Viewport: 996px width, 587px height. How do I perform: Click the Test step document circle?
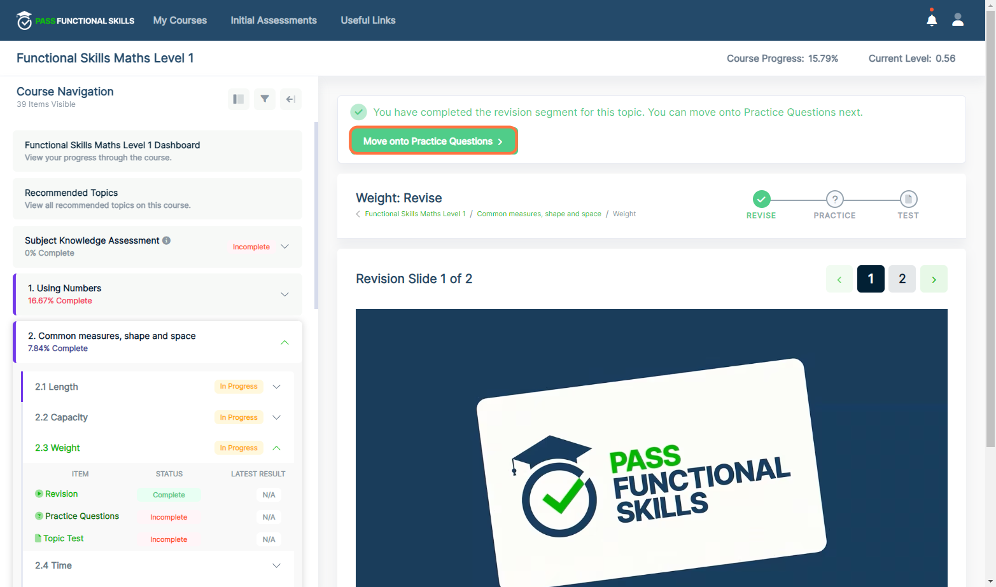tap(908, 199)
